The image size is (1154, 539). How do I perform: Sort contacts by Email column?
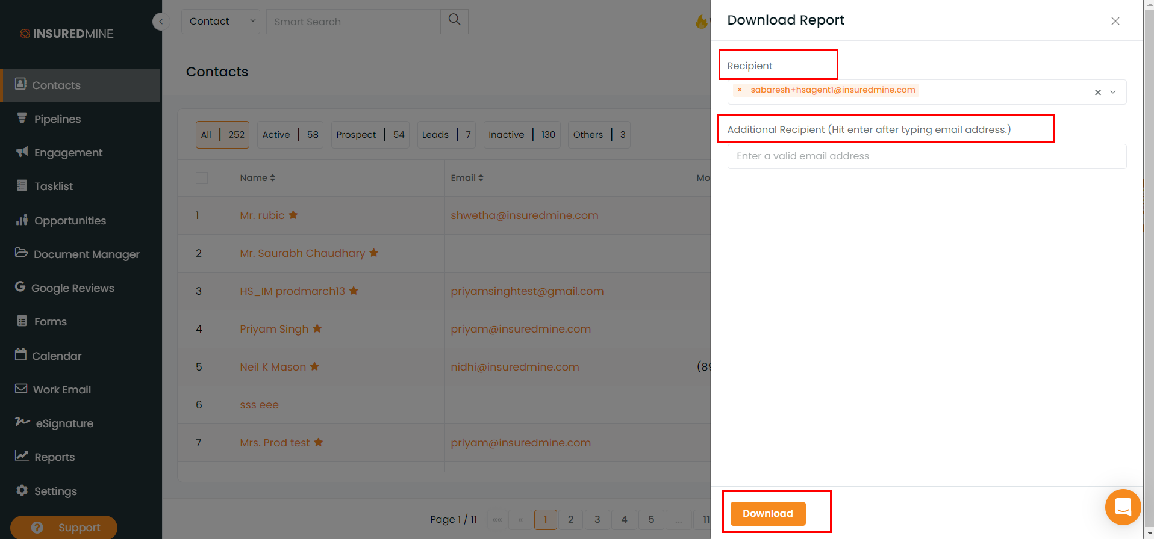tap(467, 178)
